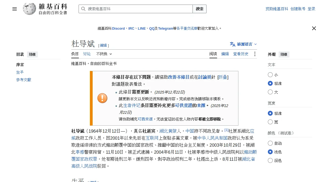Jump to 生平 in the contents
This screenshot has height=182, width=324.
20,72
